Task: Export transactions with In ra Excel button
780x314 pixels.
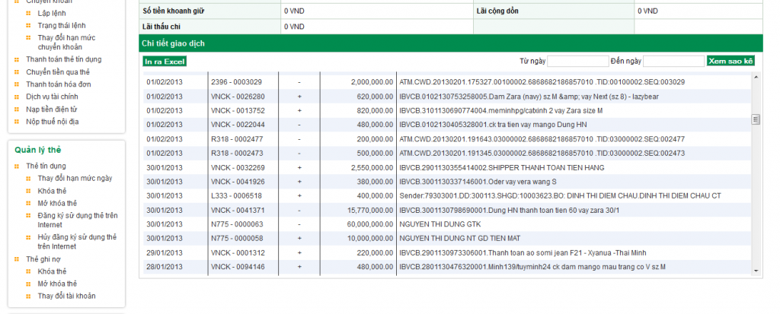Action: 165,61
